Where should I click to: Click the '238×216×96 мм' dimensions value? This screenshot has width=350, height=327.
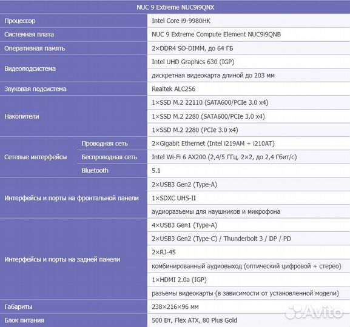click(x=249, y=307)
